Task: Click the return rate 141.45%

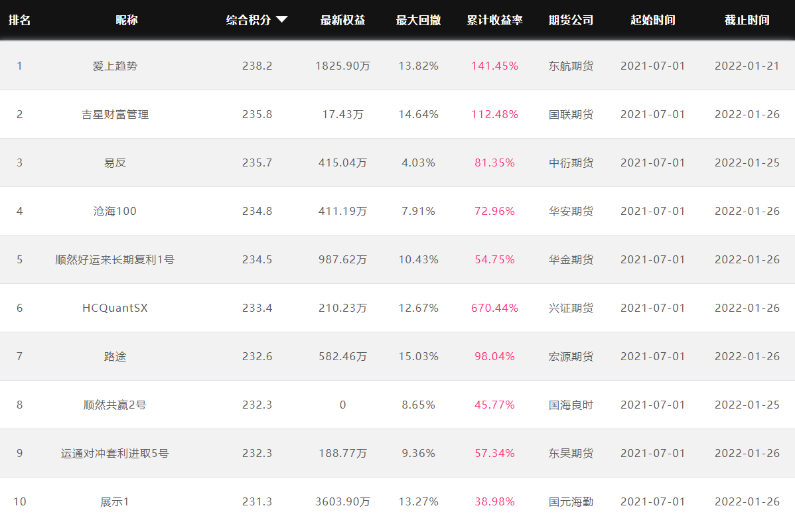Action: click(x=495, y=66)
